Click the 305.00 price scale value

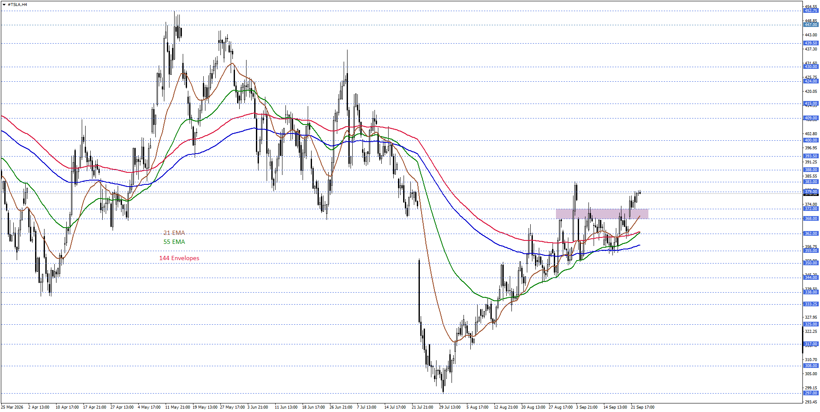811,373
